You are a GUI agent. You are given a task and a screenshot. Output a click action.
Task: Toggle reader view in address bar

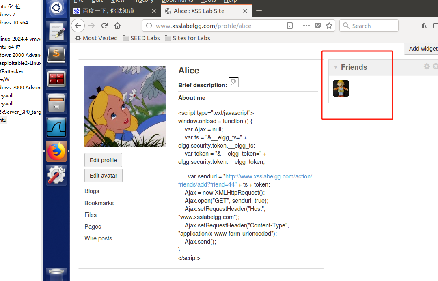coord(290,26)
